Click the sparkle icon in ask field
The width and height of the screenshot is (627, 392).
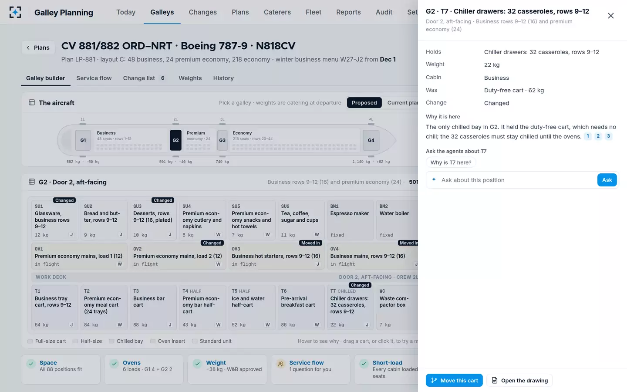[x=434, y=179]
